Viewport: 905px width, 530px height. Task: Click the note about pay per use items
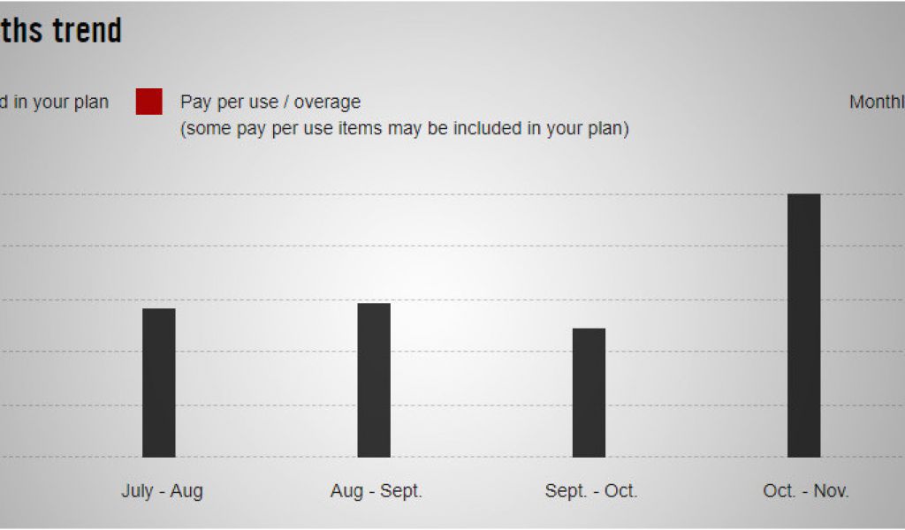point(405,128)
